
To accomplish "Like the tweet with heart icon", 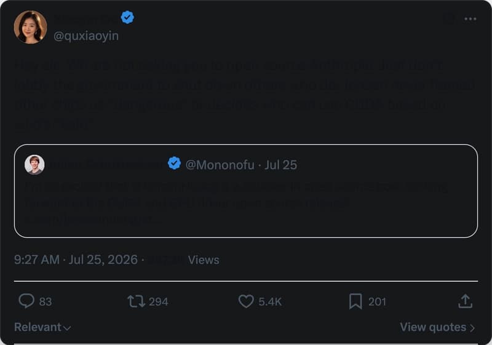I will [246, 301].
